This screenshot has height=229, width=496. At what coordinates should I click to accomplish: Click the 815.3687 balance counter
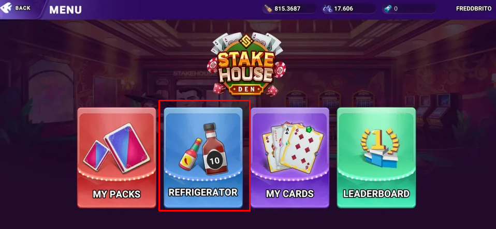click(x=289, y=8)
